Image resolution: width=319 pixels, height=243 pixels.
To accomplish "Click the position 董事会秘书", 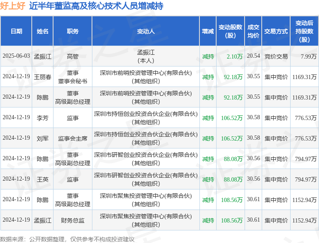I will [73, 81].
